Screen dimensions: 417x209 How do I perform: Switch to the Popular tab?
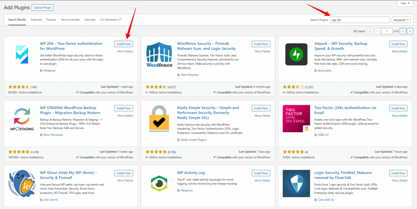click(x=51, y=19)
